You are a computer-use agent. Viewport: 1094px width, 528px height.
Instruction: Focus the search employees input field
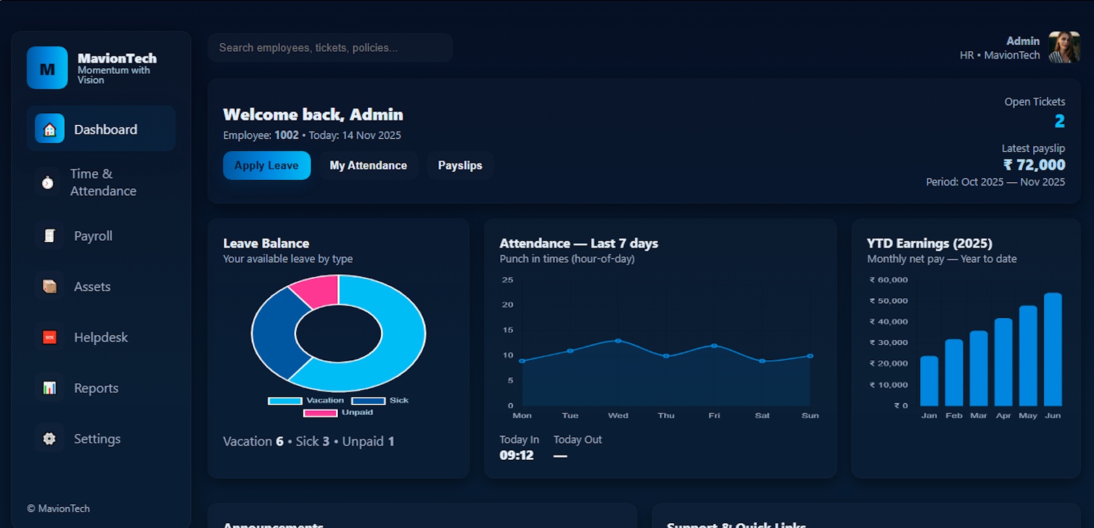(x=330, y=48)
